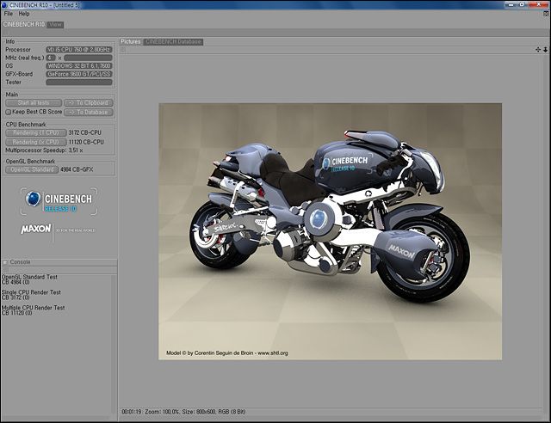Open the File menu
Image resolution: width=551 pixels, height=423 pixels.
(9, 14)
